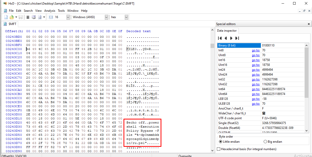Click the Single (float32) value 3268.57958984375
Viewport: 312px width, 157px height.
(274, 123)
